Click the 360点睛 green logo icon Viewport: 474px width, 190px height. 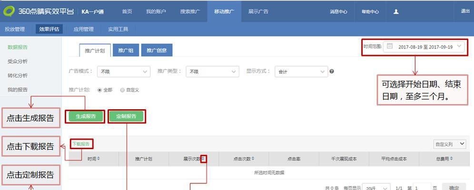pos(9,11)
